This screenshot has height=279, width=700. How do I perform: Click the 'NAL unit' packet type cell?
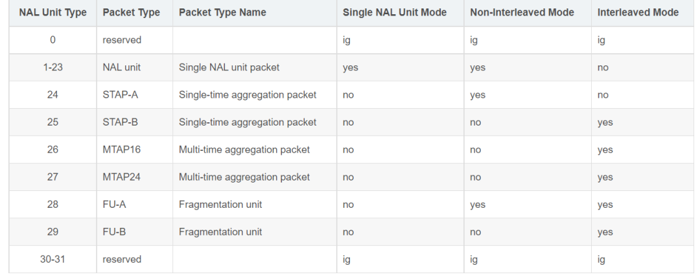click(121, 67)
